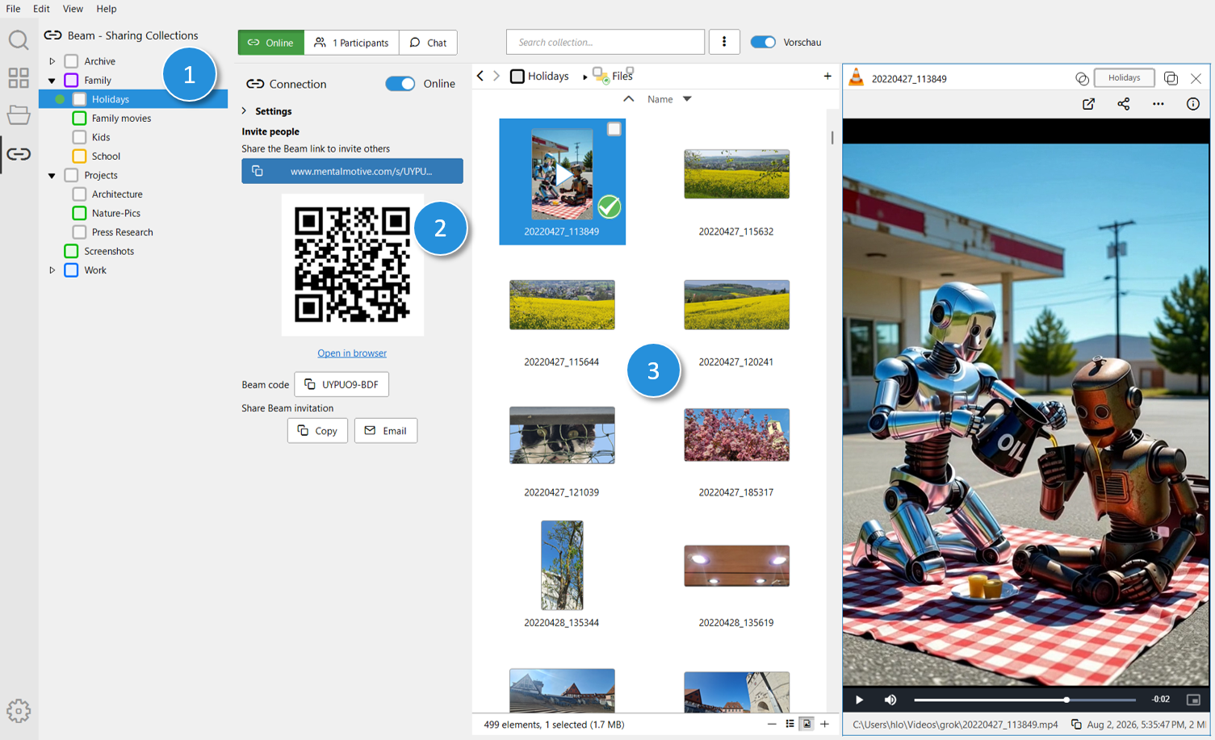This screenshot has height=740, width=1215.
Task: Toggle the Connection Online switch
Action: pyautogui.click(x=400, y=84)
